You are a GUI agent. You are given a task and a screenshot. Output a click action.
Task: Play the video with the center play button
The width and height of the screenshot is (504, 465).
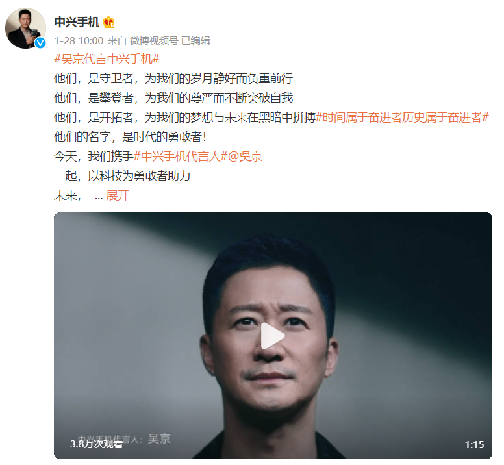(x=273, y=336)
